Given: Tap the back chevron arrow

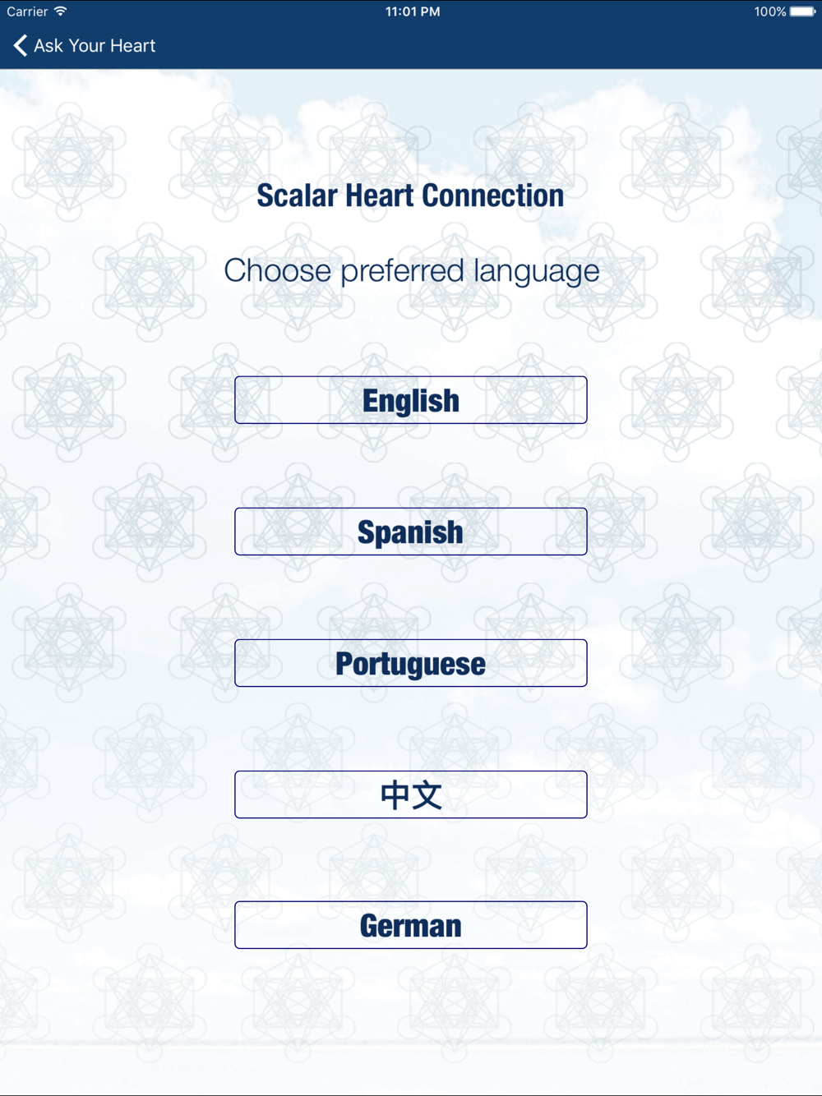Looking at the screenshot, I should [x=20, y=46].
